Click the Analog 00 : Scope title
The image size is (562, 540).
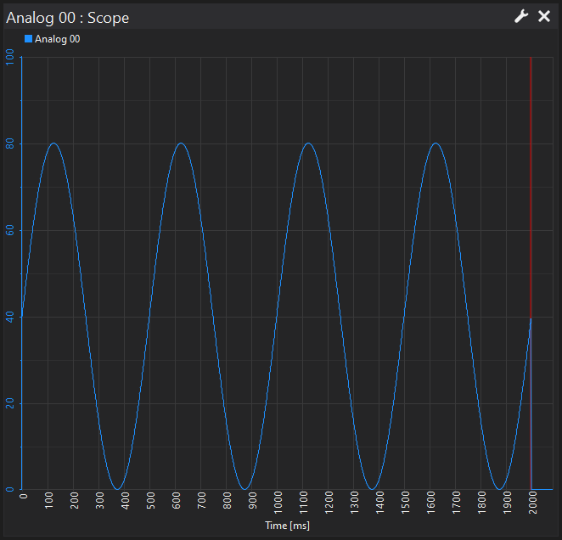(x=68, y=16)
